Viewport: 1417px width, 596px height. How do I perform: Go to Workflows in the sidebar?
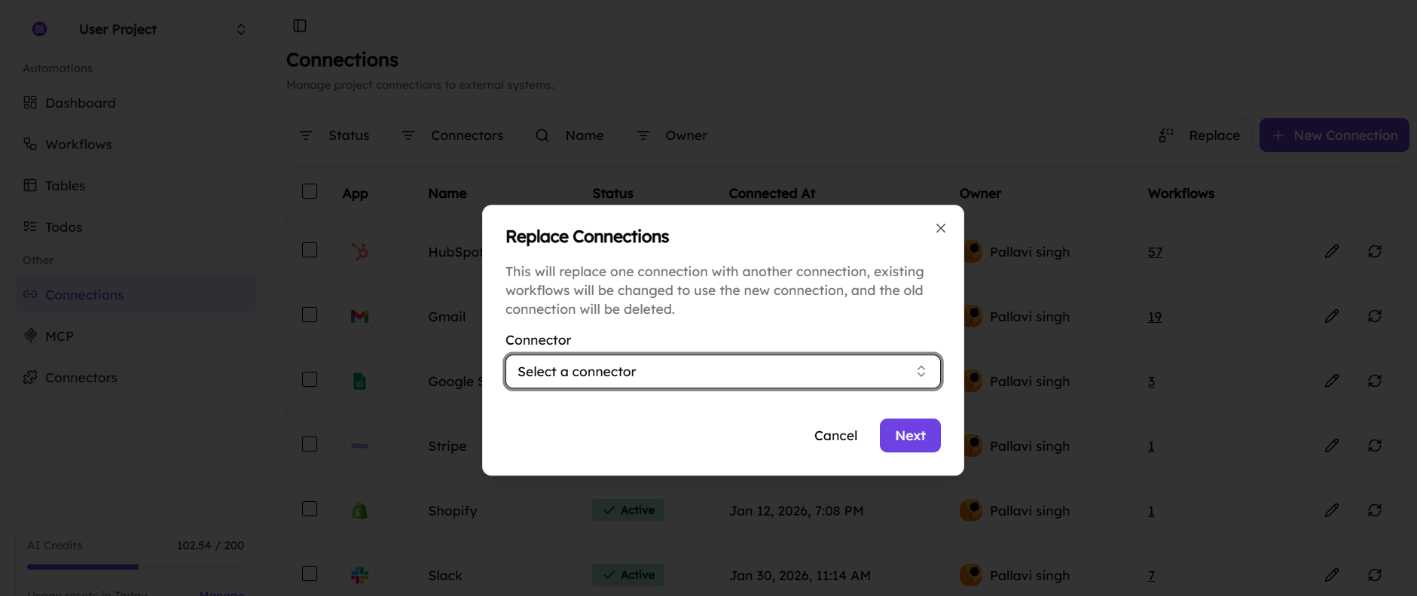click(x=78, y=144)
